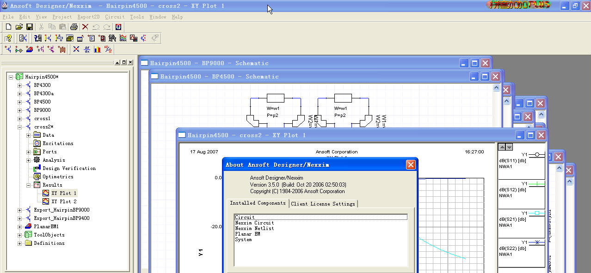Image resolution: width=591 pixels, height=273 pixels.
Task: Expand the BP4300 design node
Action: click(19, 85)
